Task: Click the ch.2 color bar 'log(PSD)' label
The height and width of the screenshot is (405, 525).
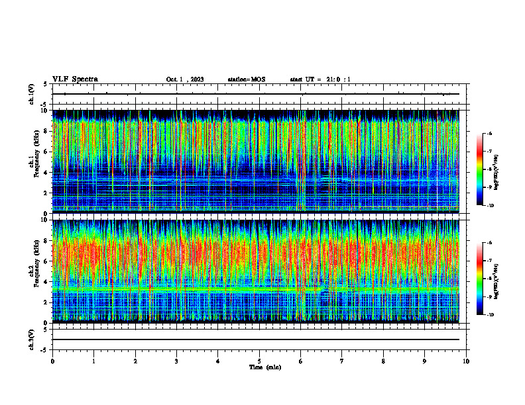Action: pyautogui.click(x=496, y=282)
